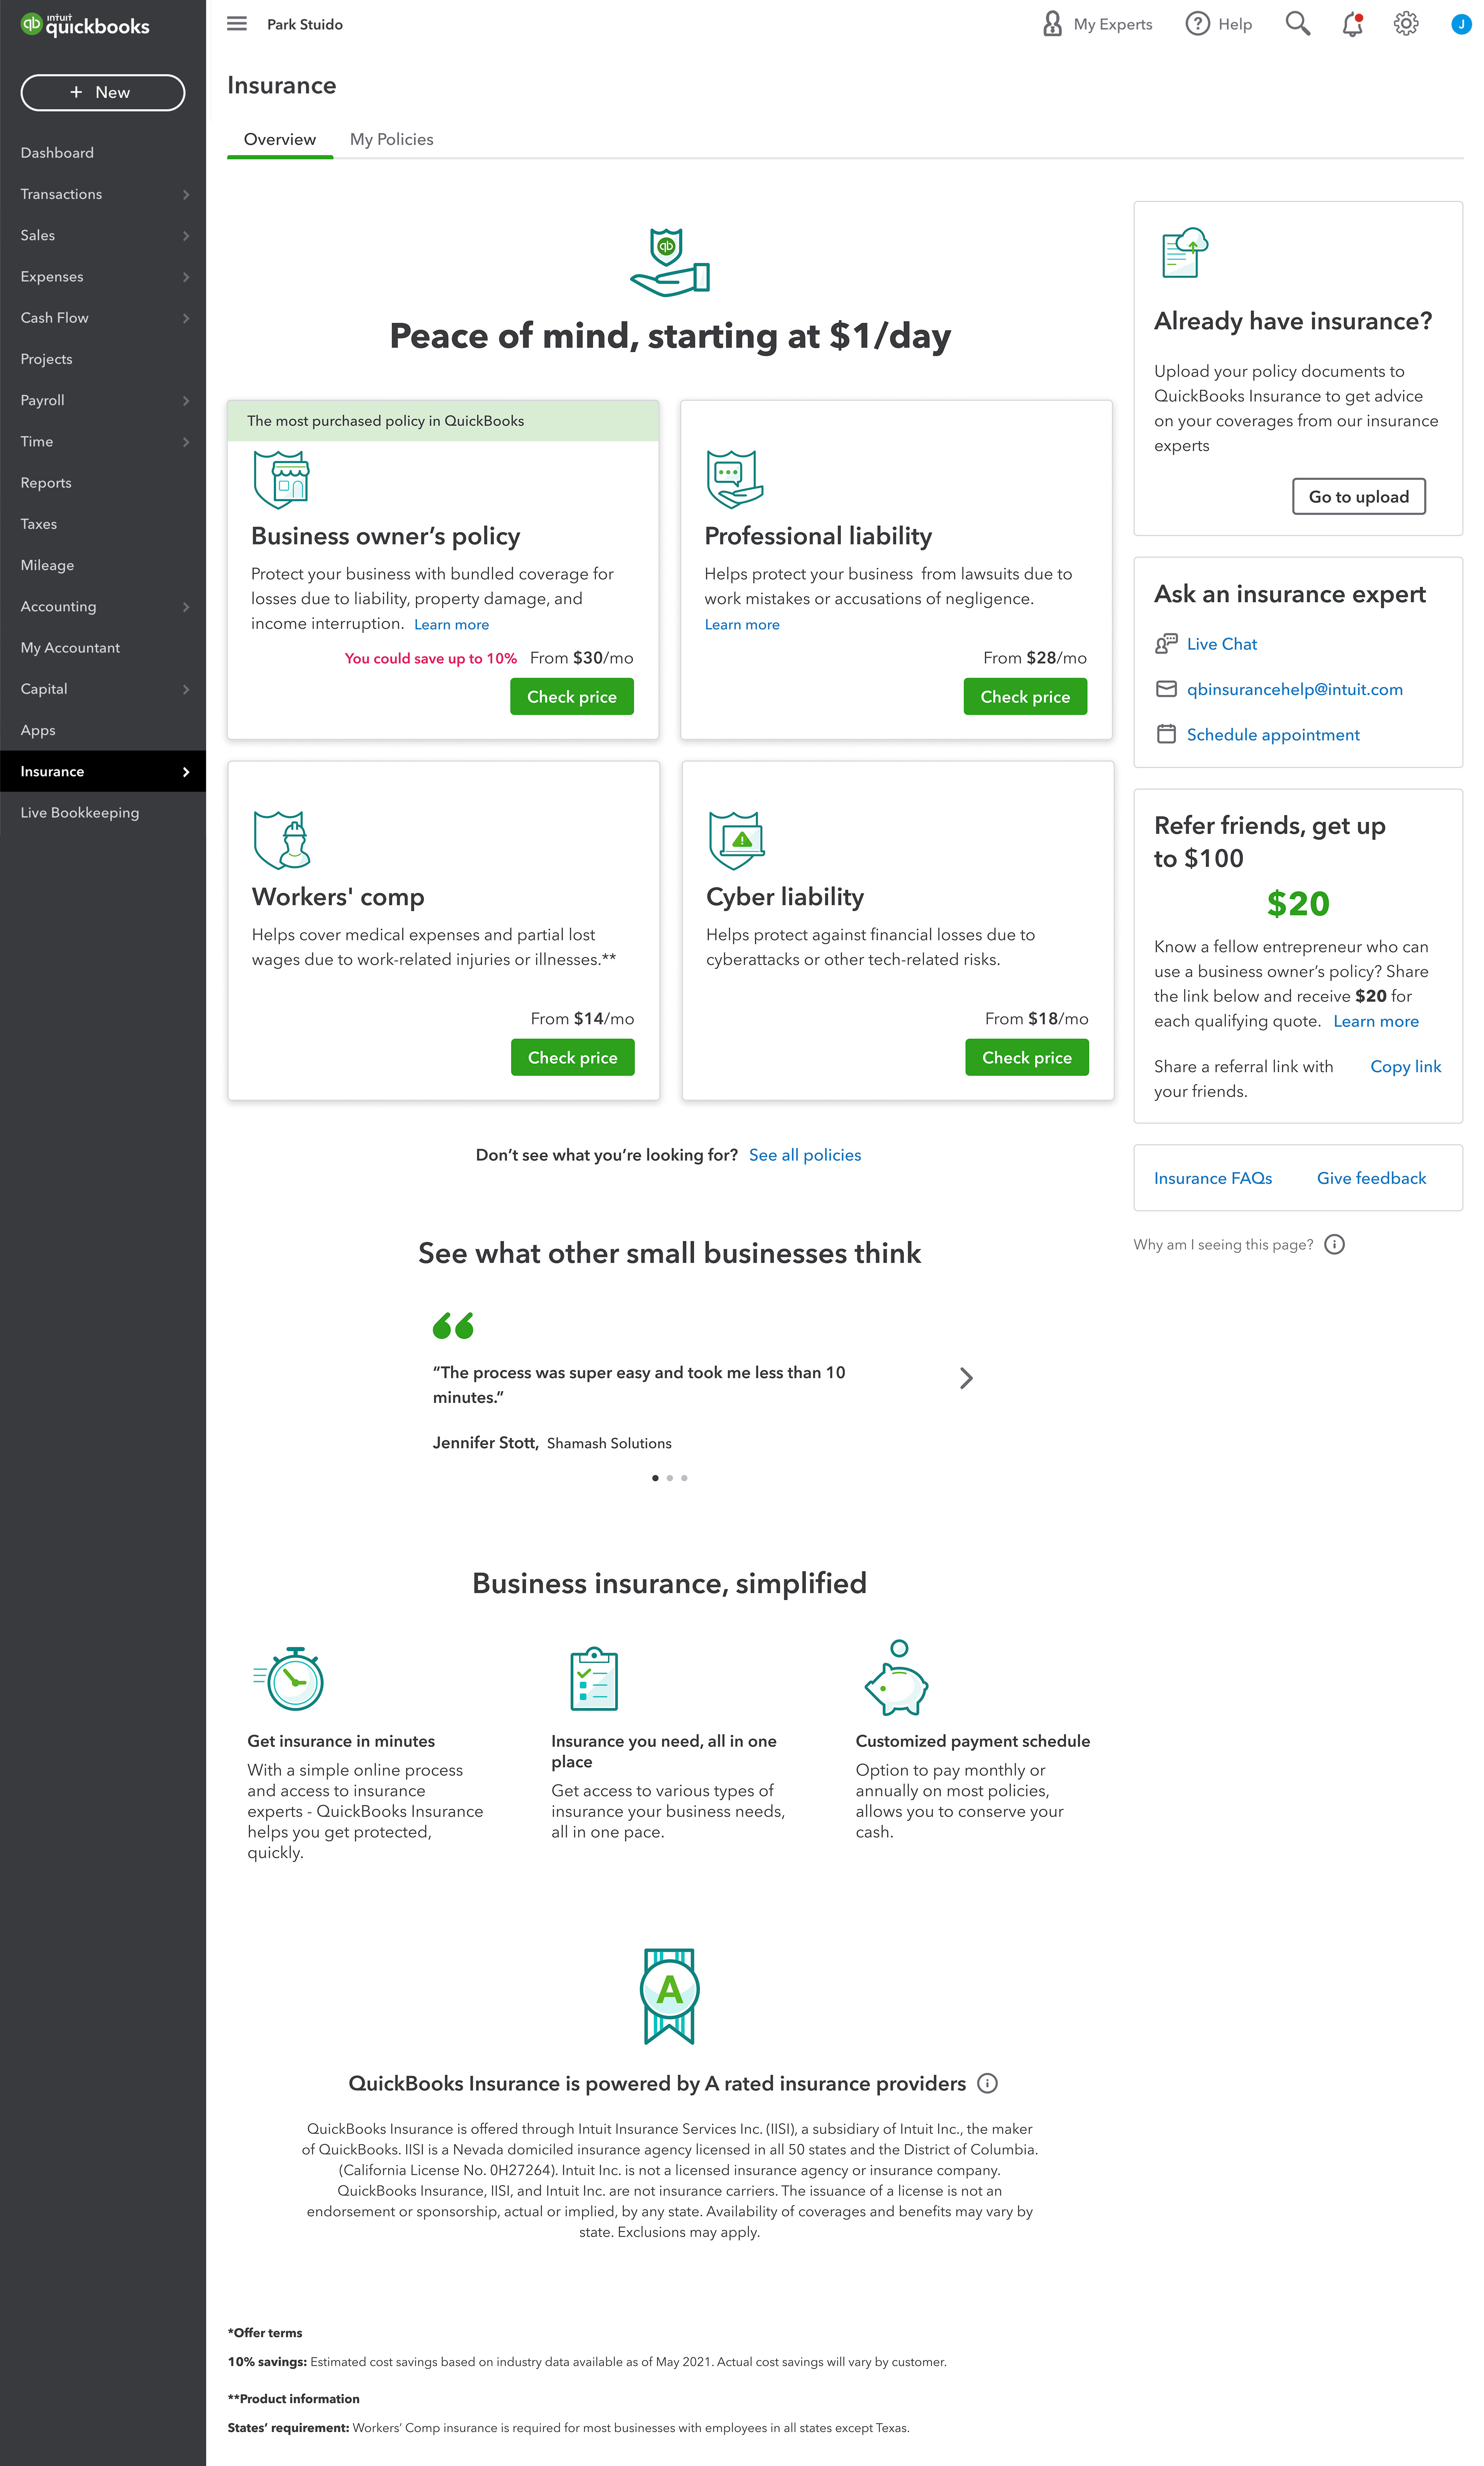
Task: Check price for Cyber liability
Action: (1027, 1057)
